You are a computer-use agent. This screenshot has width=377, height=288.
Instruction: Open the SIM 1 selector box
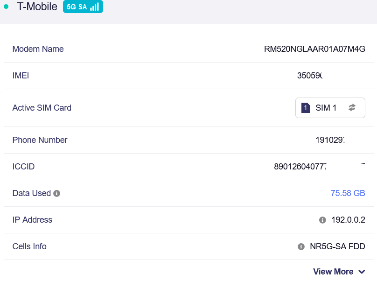click(330, 108)
